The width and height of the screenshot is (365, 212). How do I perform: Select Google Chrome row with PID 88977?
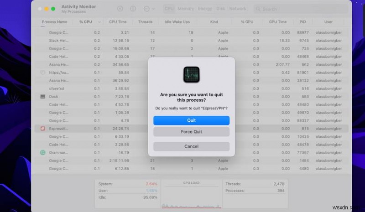(191, 32)
